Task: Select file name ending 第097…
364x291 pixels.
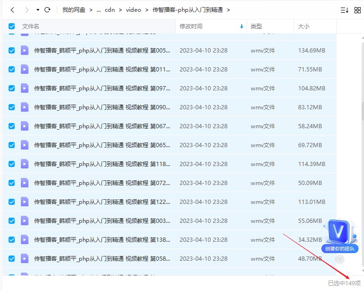Action: click(x=102, y=88)
